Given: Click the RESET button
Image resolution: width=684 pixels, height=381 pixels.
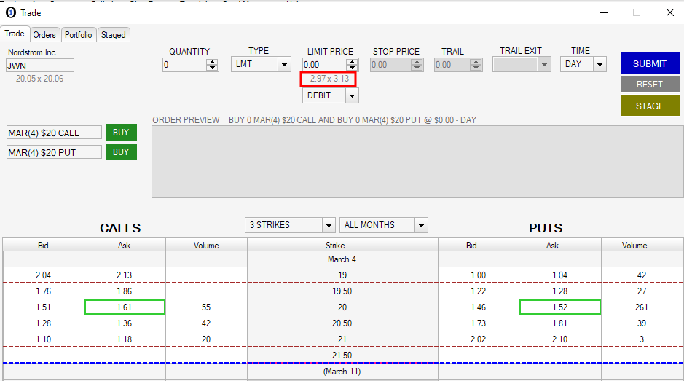Looking at the screenshot, I should (x=650, y=85).
